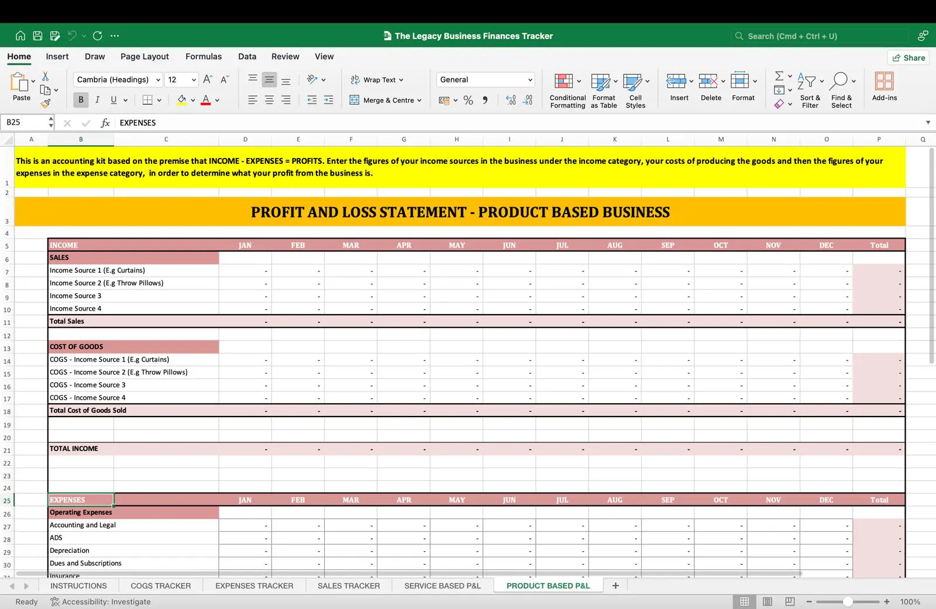Toggle middle vertical alignment

tap(269, 80)
